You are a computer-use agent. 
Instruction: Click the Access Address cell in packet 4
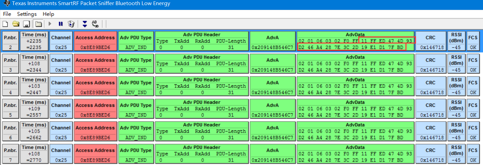95,86
